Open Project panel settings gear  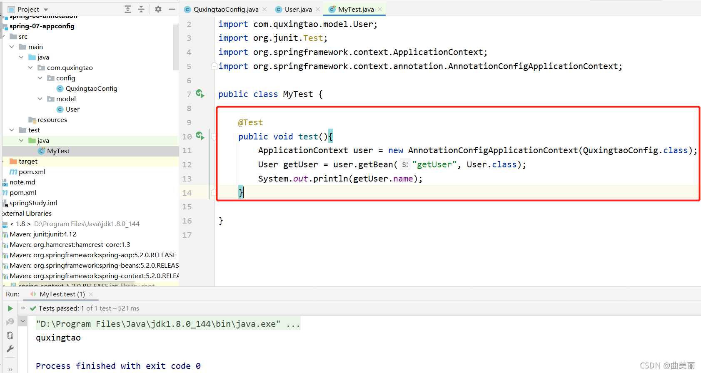[158, 9]
